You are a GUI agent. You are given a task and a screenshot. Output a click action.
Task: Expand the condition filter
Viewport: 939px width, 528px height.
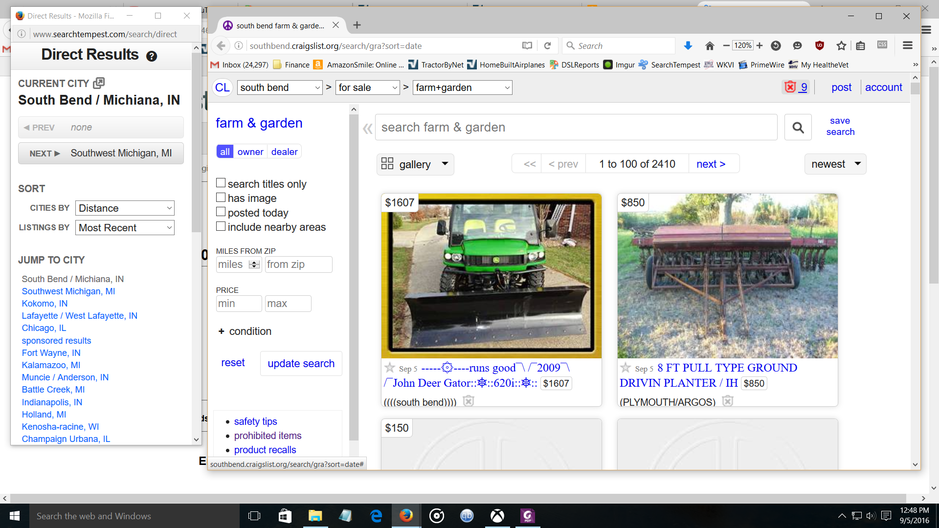click(245, 331)
